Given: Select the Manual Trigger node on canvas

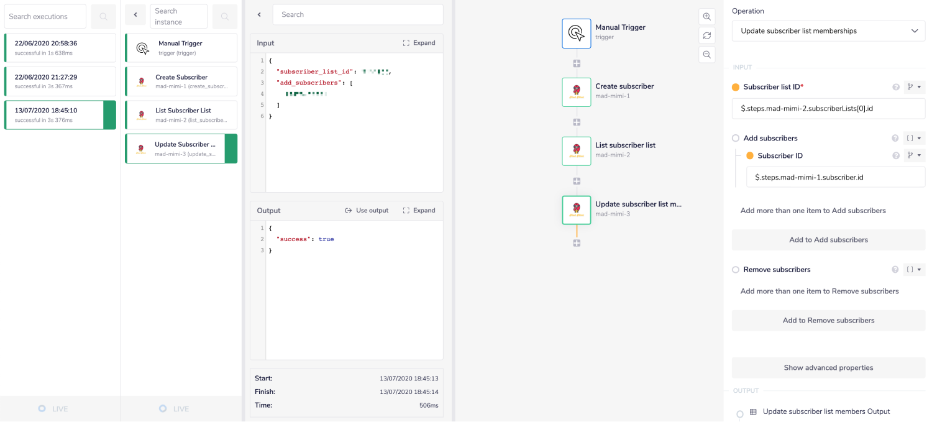Looking at the screenshot, I should [577, 34].
